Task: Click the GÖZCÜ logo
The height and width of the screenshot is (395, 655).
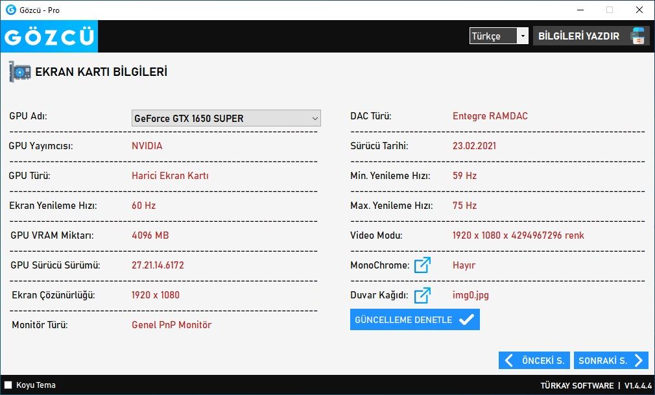Action: (49, 36)
